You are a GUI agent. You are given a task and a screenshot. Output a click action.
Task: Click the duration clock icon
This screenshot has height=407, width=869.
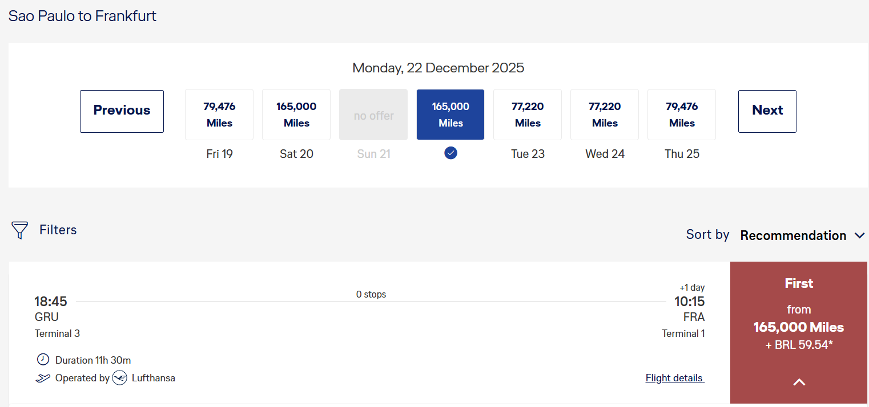pos(43,360)
